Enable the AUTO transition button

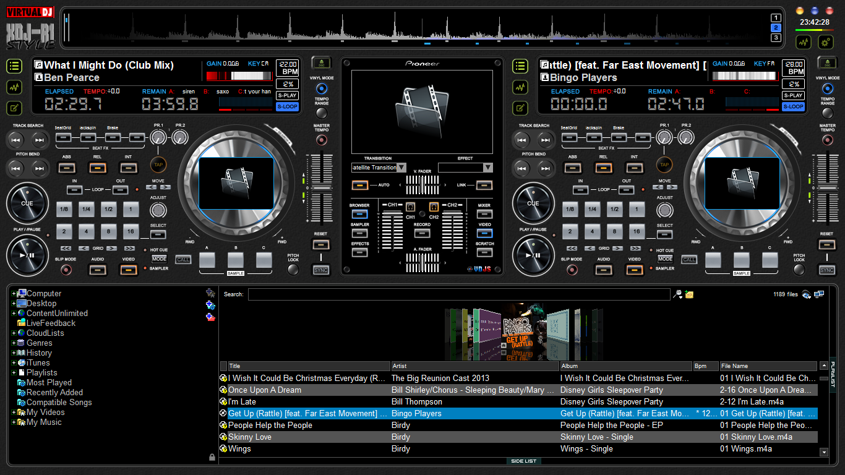point(360,185)
